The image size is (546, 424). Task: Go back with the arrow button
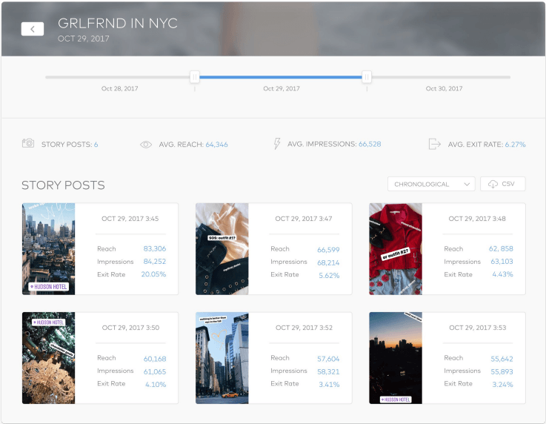33,29
